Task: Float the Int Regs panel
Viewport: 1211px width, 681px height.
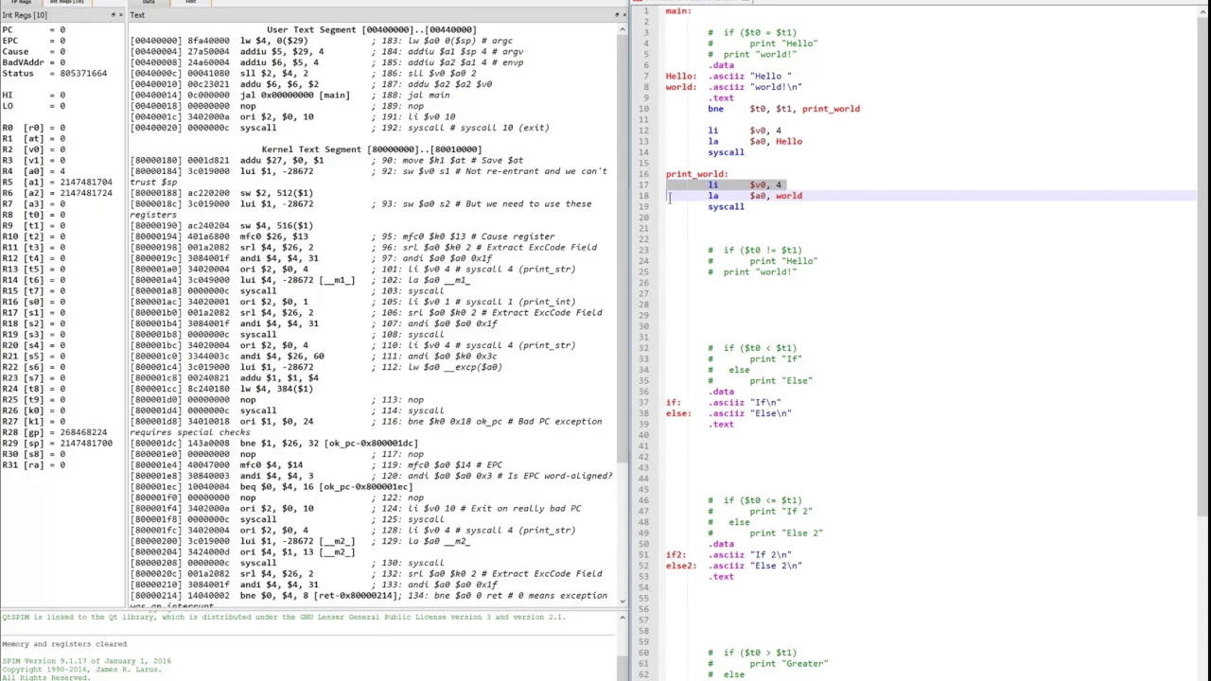Action: 114,15
